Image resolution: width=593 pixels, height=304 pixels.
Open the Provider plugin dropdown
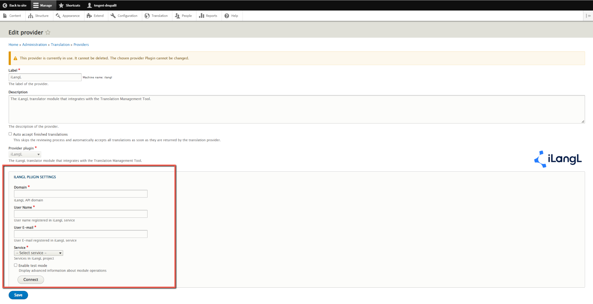pos(25,154)
